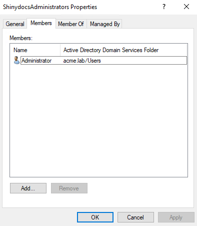Sort by the Name column header

35,50
